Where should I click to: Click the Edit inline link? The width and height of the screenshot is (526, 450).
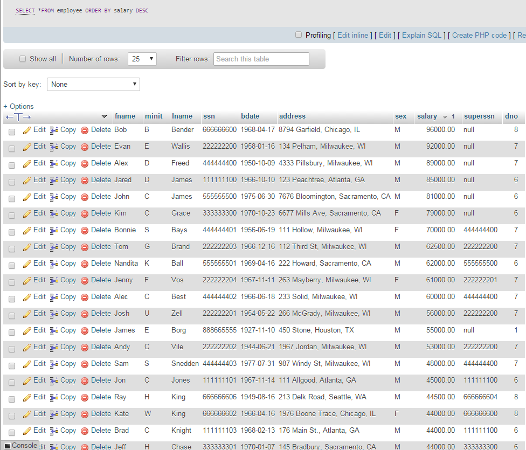pyautogui.click(x=352, y=35)
